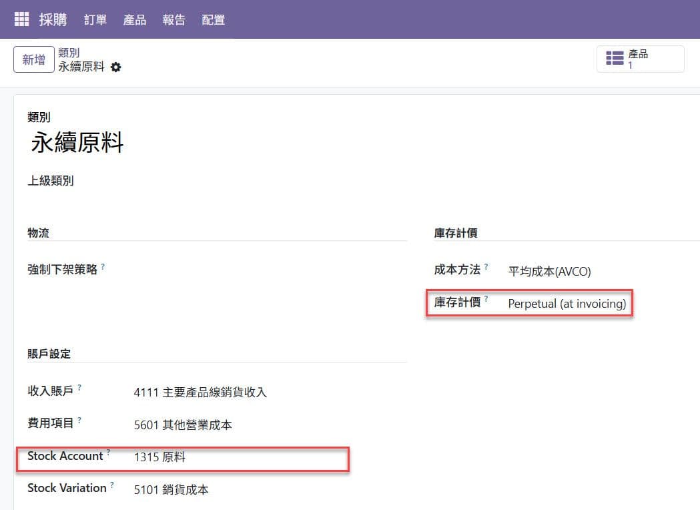The width and height of the screenshot is (700, 510).
Task: Click the 採購 app title
Action: [x=53, y=19]
